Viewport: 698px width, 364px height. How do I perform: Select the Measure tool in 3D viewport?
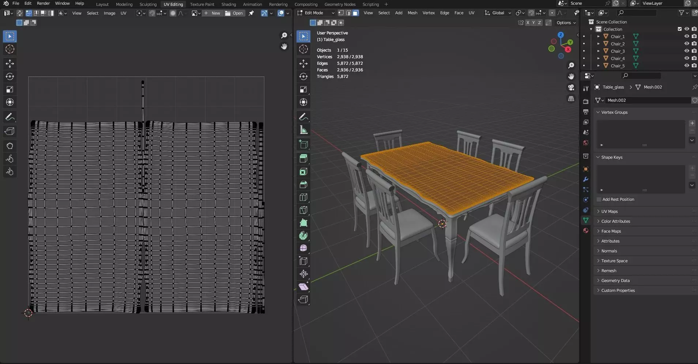point(303,130)
